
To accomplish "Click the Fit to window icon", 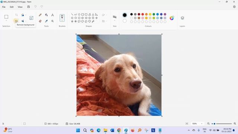I will point(187,124).
